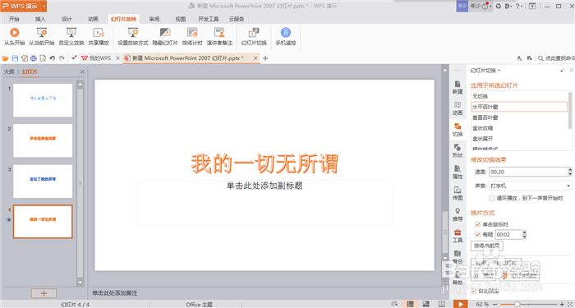Click 排练当前页 (rehearse current page) button
Viewport: 575px width, 308px height.
point(486,246)
